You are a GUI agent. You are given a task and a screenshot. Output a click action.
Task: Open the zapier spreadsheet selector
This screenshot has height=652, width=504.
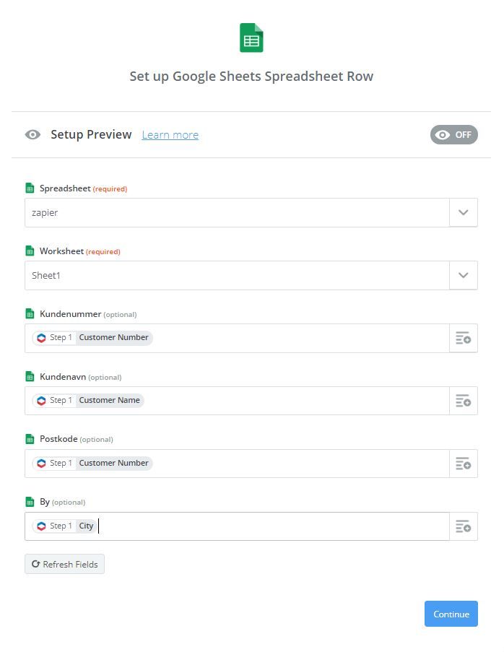point(237,213)
